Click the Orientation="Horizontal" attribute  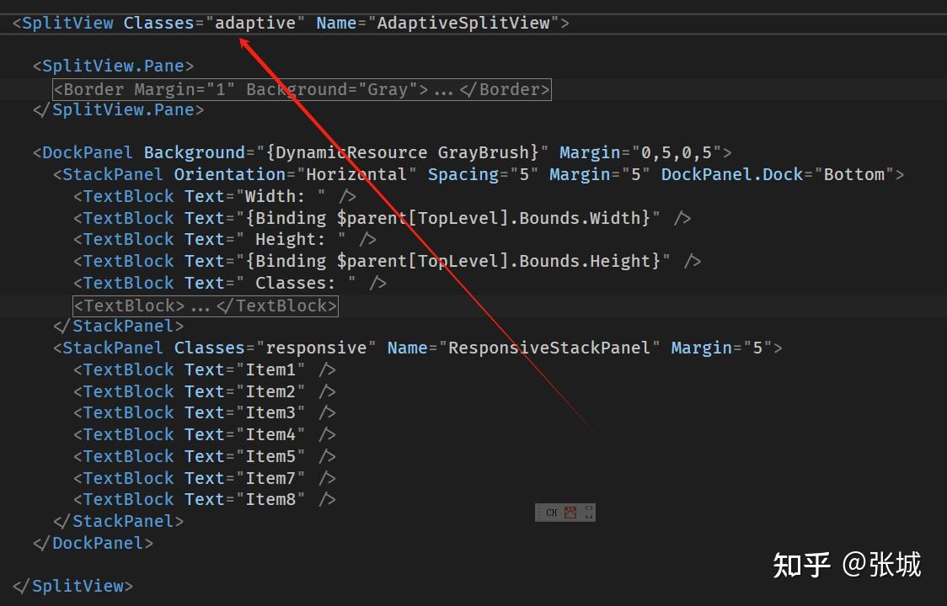point(296,174)
